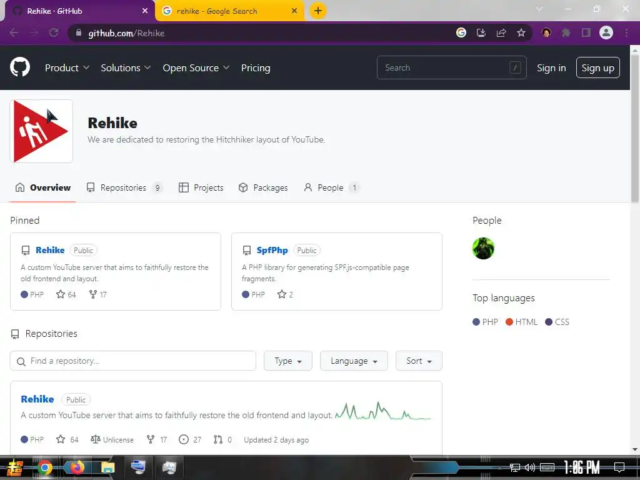This screenshot has height=480, width=640.
Task: Bookmark this page with the star icon
Action: pos(521,32)
